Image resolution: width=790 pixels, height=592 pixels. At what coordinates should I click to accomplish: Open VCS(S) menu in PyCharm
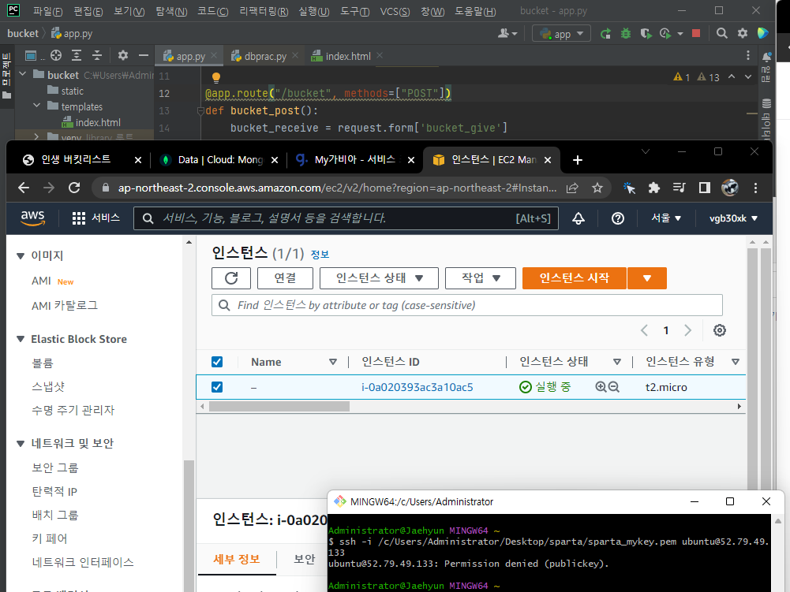coord(395,10)
